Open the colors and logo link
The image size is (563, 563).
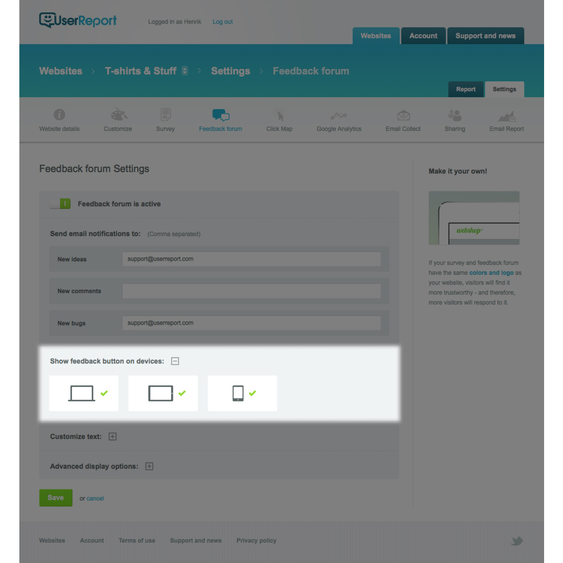(492, 273)
